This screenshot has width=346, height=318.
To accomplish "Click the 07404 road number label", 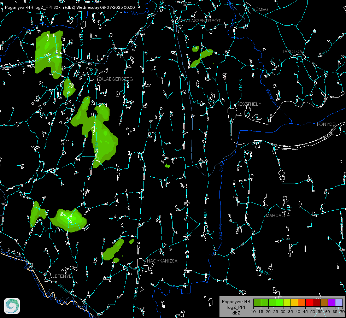I will (x=81, y=40).
